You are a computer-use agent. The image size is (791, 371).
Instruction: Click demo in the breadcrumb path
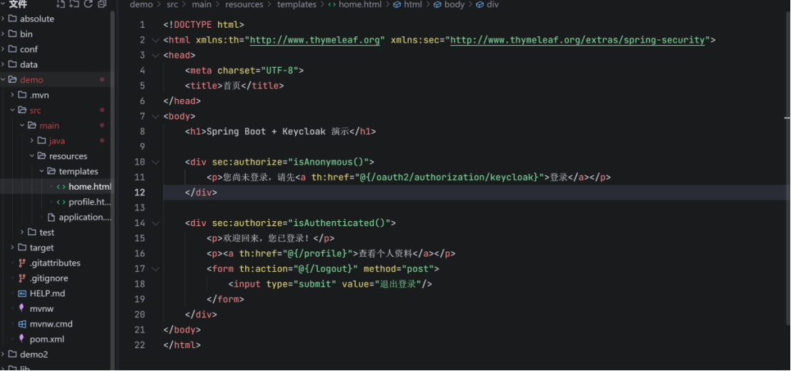coord(141,4)
